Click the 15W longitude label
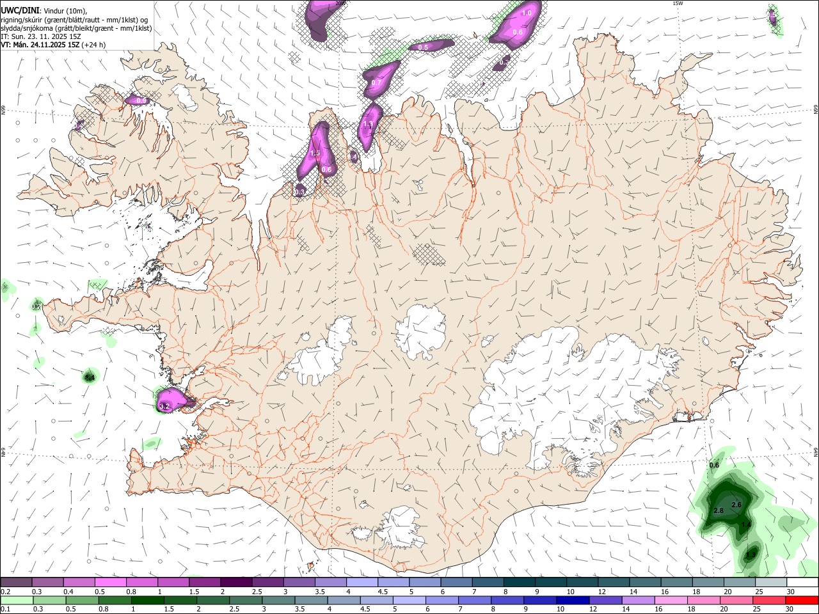 point(678,3)
